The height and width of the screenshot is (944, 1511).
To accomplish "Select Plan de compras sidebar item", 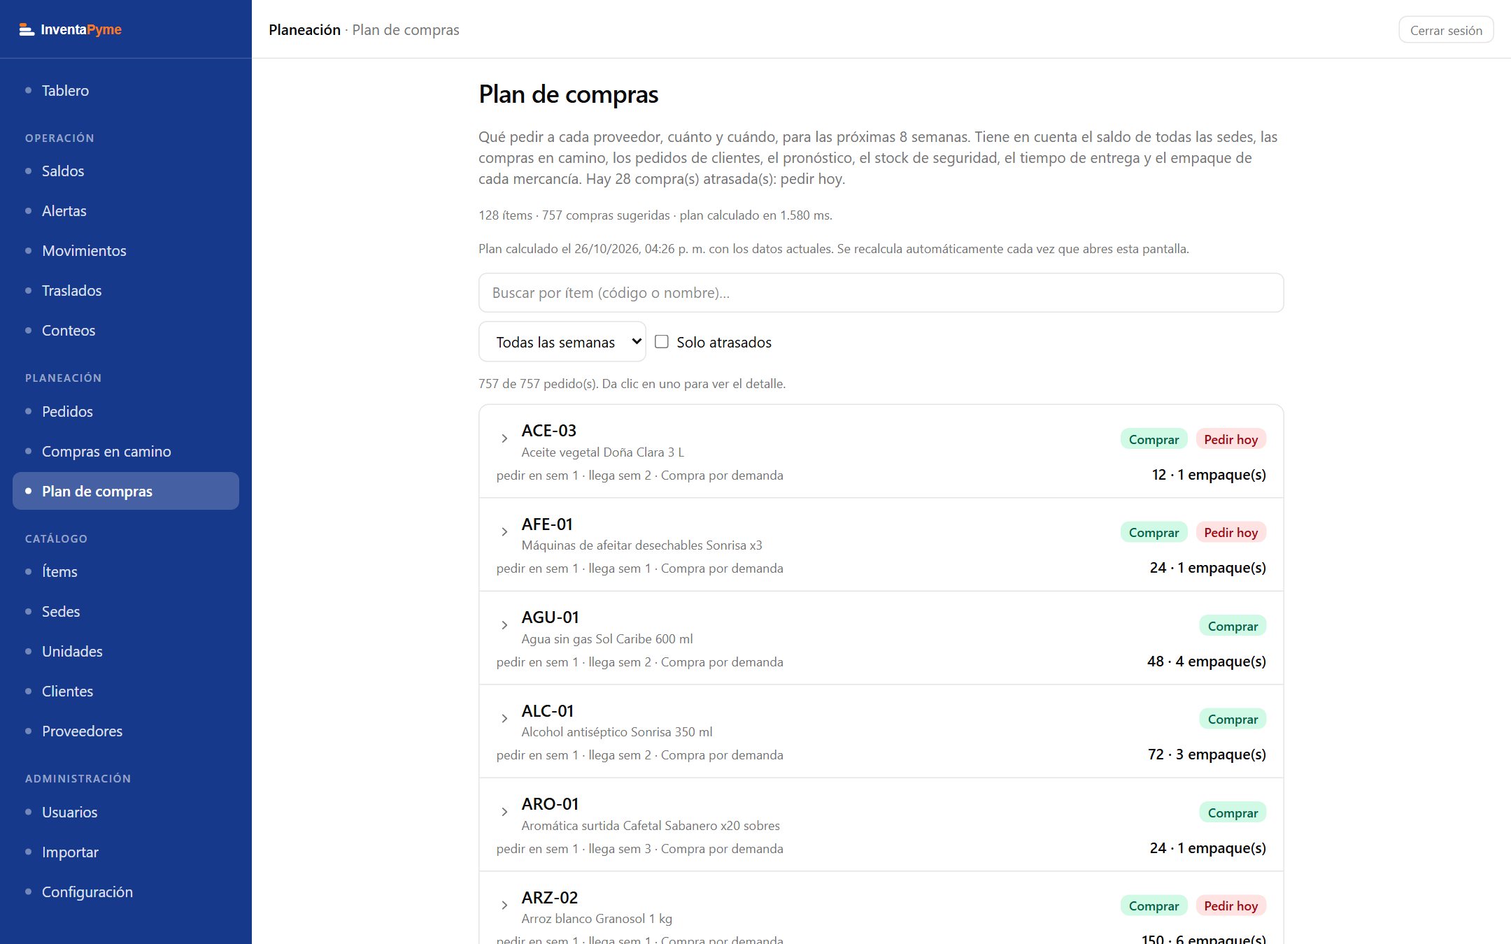I will click(x=126, y=491).
